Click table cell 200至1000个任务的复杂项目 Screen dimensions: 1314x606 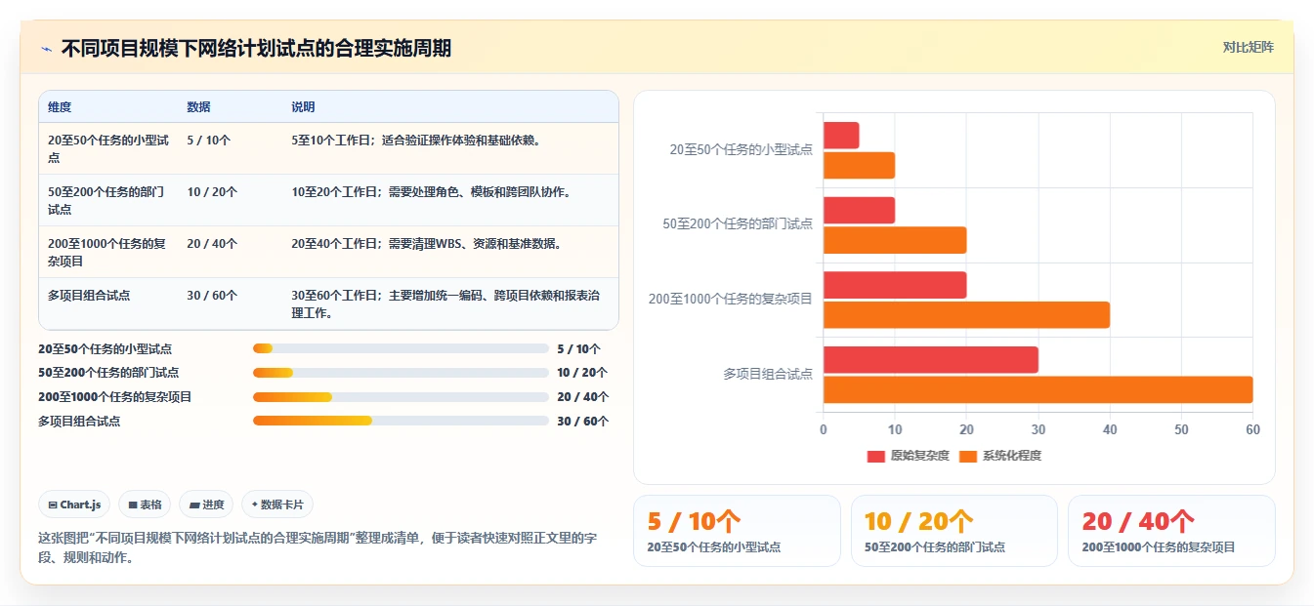point(108,252)
